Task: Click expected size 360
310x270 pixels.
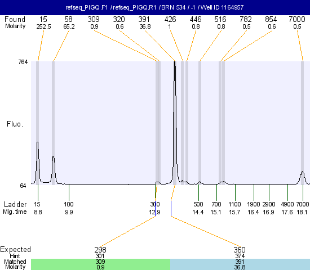Action: (x=240, y=250)
